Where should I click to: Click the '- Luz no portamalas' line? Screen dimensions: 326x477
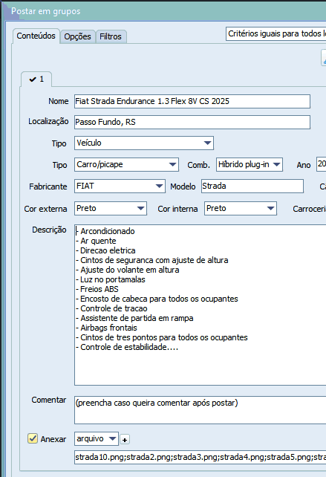111,279
